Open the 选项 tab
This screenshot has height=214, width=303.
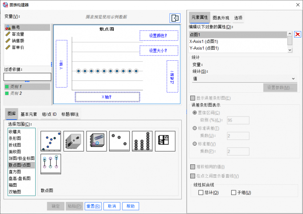pyautogui.click(x=238, y=18)
